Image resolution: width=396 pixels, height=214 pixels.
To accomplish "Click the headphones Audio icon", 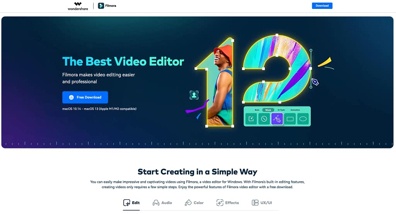I will pyautogui.click(x=156, y=203).
